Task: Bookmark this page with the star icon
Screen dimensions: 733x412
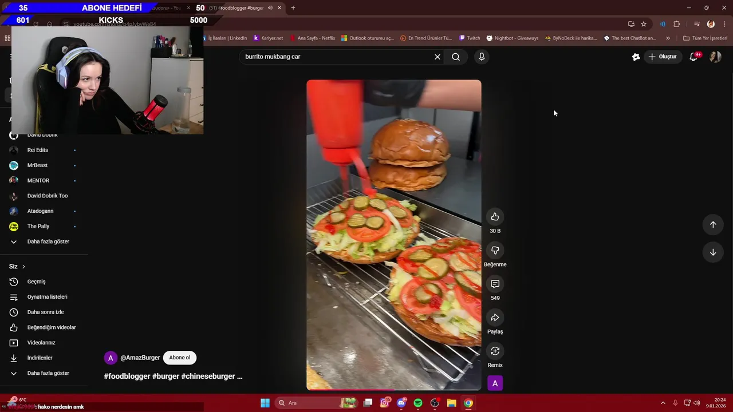Action: (644, 24)
